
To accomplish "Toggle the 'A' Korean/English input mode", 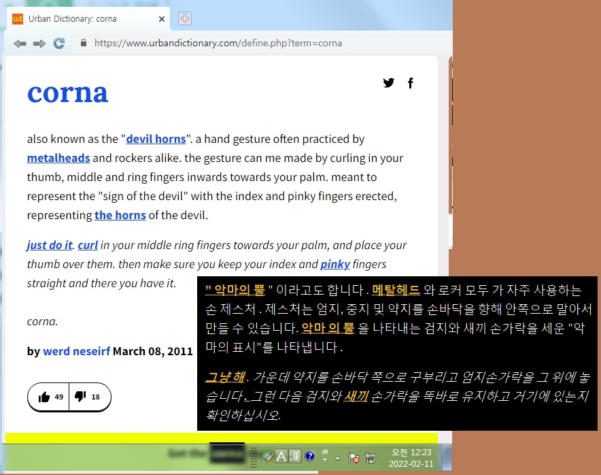I will pyautogui.click(x=281, y=456).
